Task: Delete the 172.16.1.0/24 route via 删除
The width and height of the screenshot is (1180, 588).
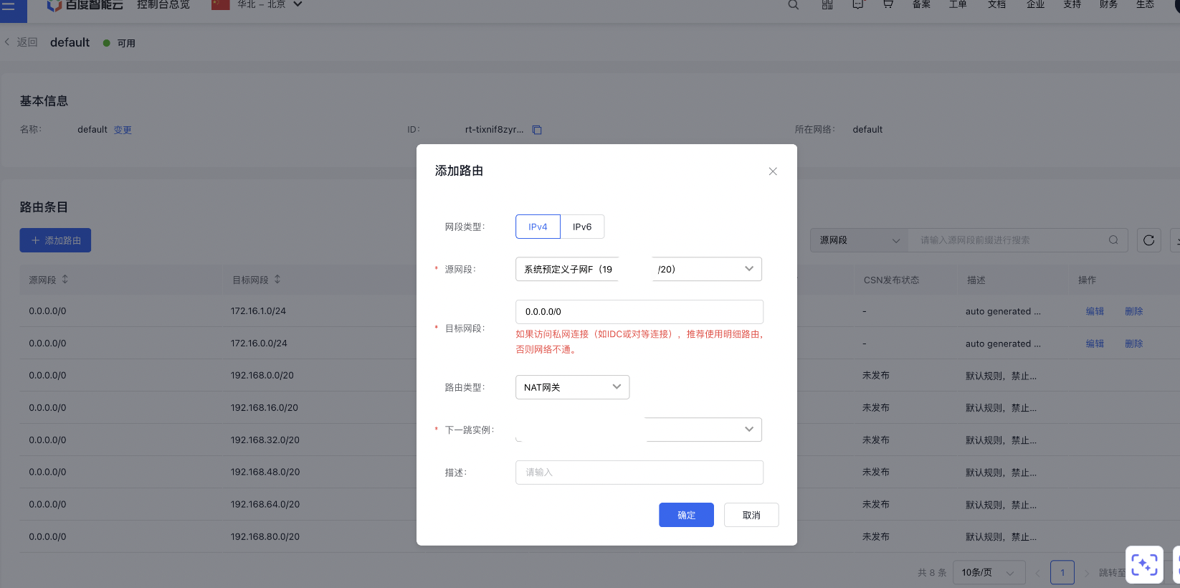Action: click(1133, 311)
